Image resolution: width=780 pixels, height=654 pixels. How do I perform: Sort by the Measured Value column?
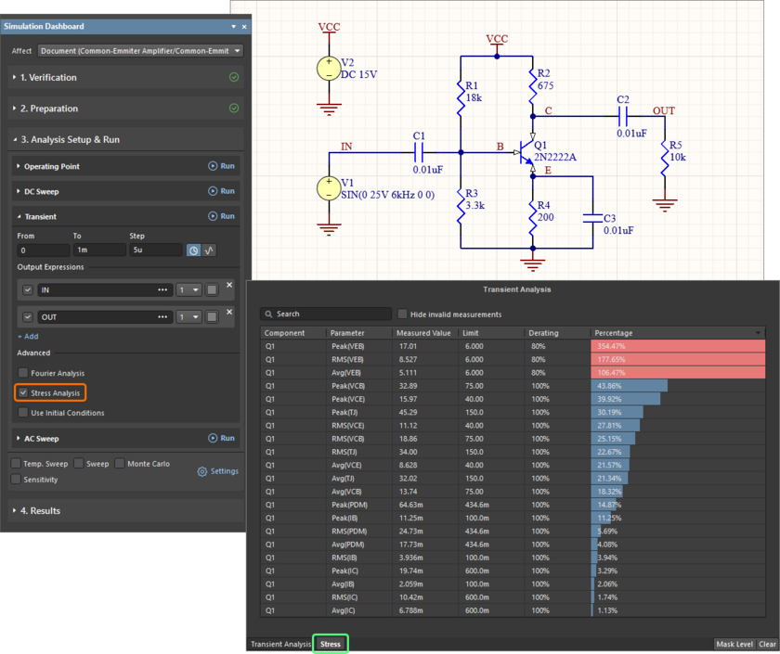click(x=425, y=333)
